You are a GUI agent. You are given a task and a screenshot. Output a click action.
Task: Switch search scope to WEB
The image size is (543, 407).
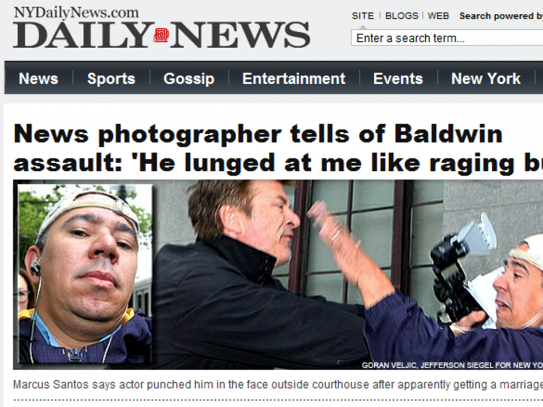438,16
